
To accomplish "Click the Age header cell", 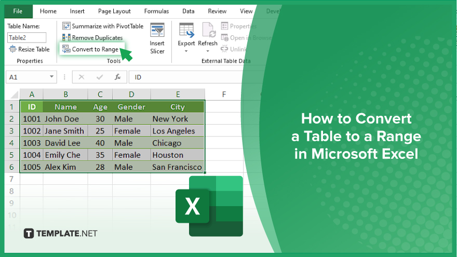I will click(x=100, y=107).
